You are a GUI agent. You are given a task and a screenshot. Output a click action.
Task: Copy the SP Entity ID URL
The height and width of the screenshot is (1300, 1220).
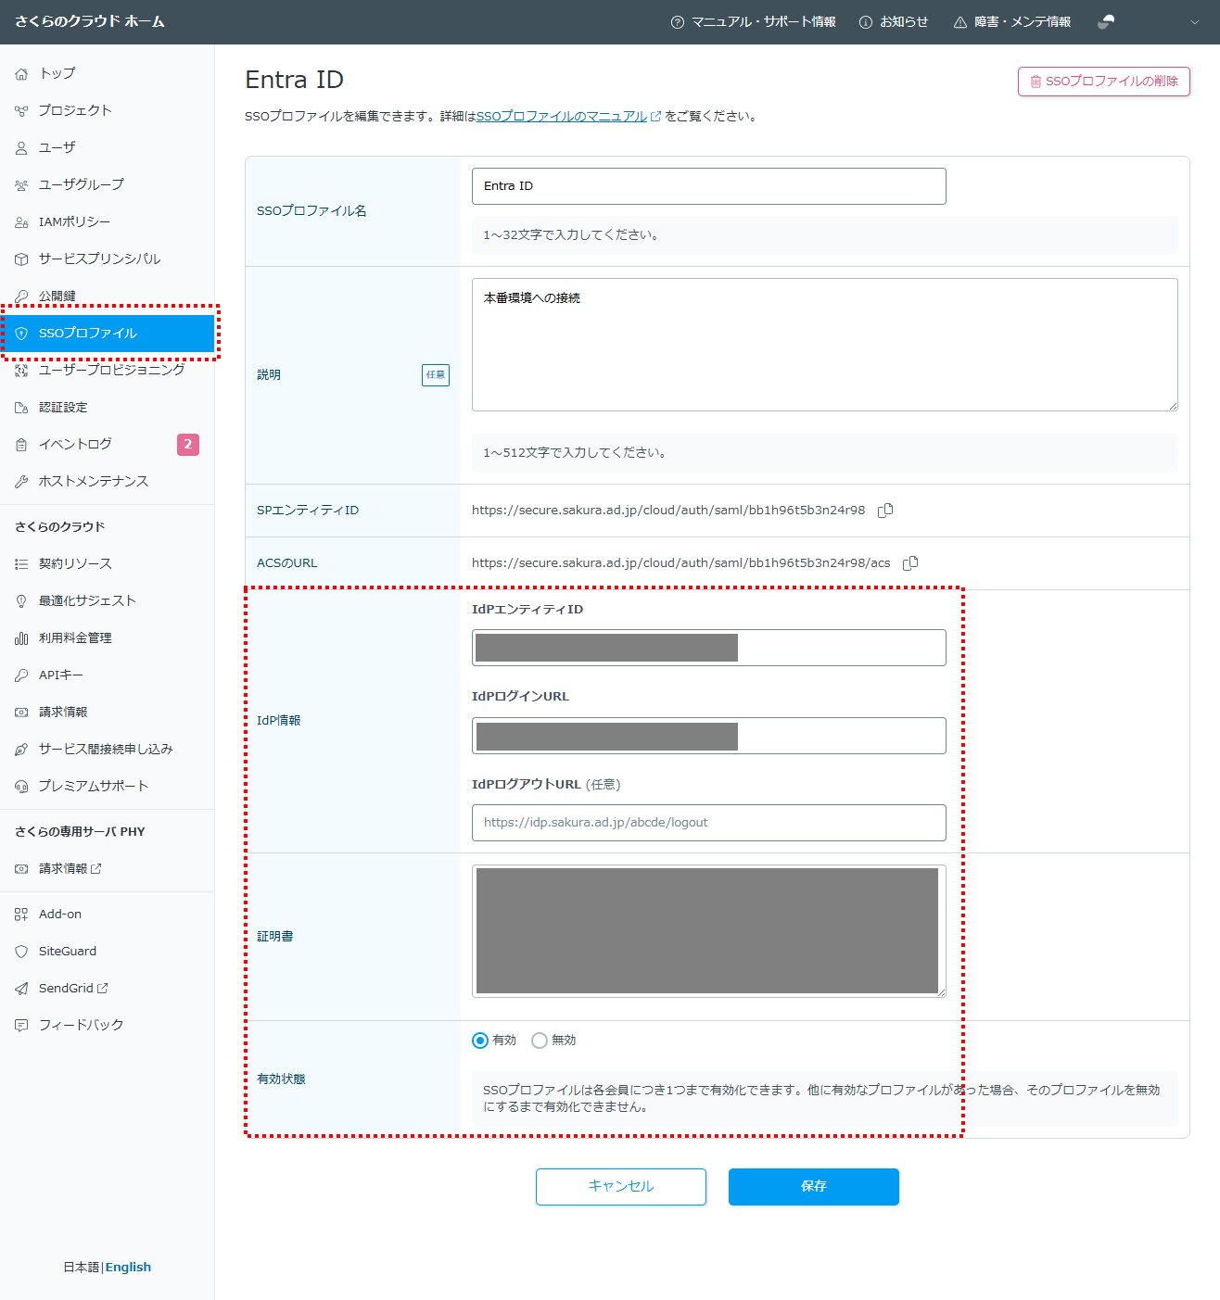click(885, 511)
